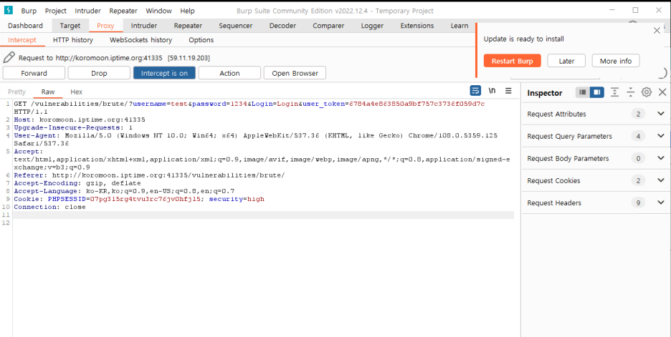The width and height of the screenshot is (671, 337).
Task: Switch Inspector to side-by-side layout icon
Action: point(597,92)
